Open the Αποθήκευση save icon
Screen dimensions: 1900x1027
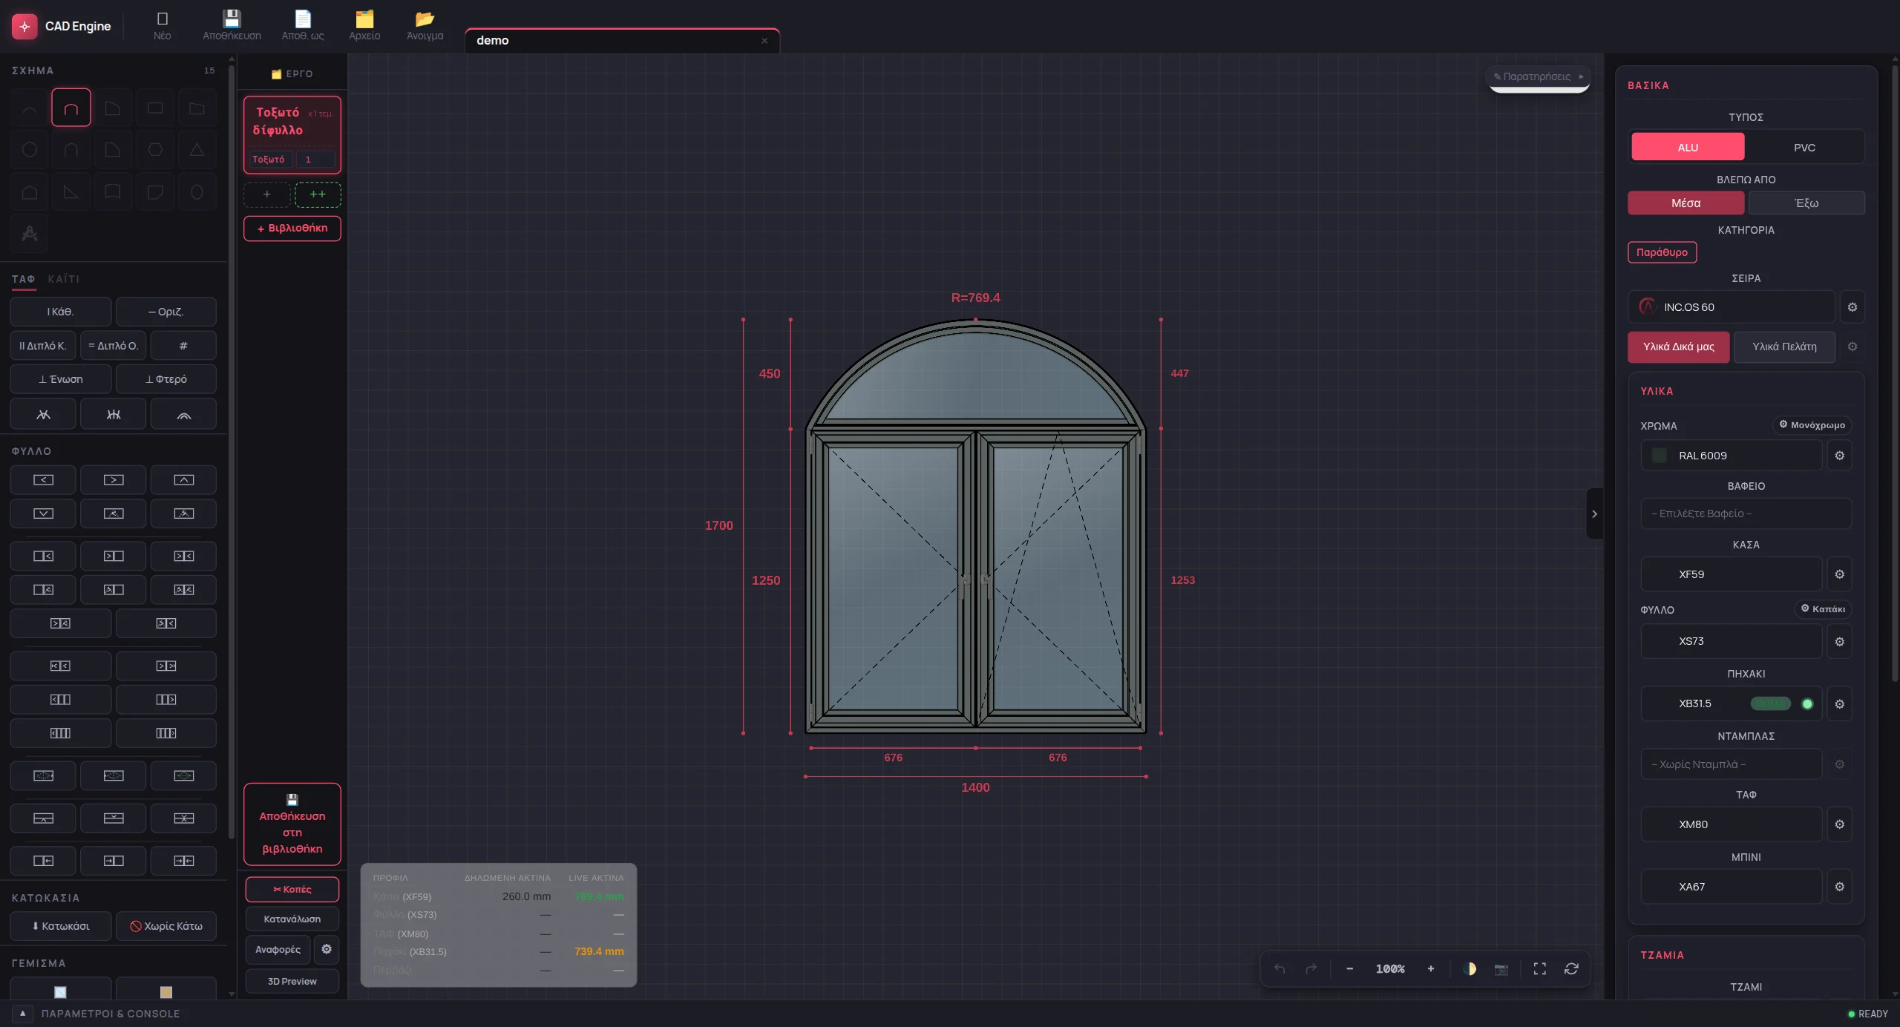coord(232,25)
